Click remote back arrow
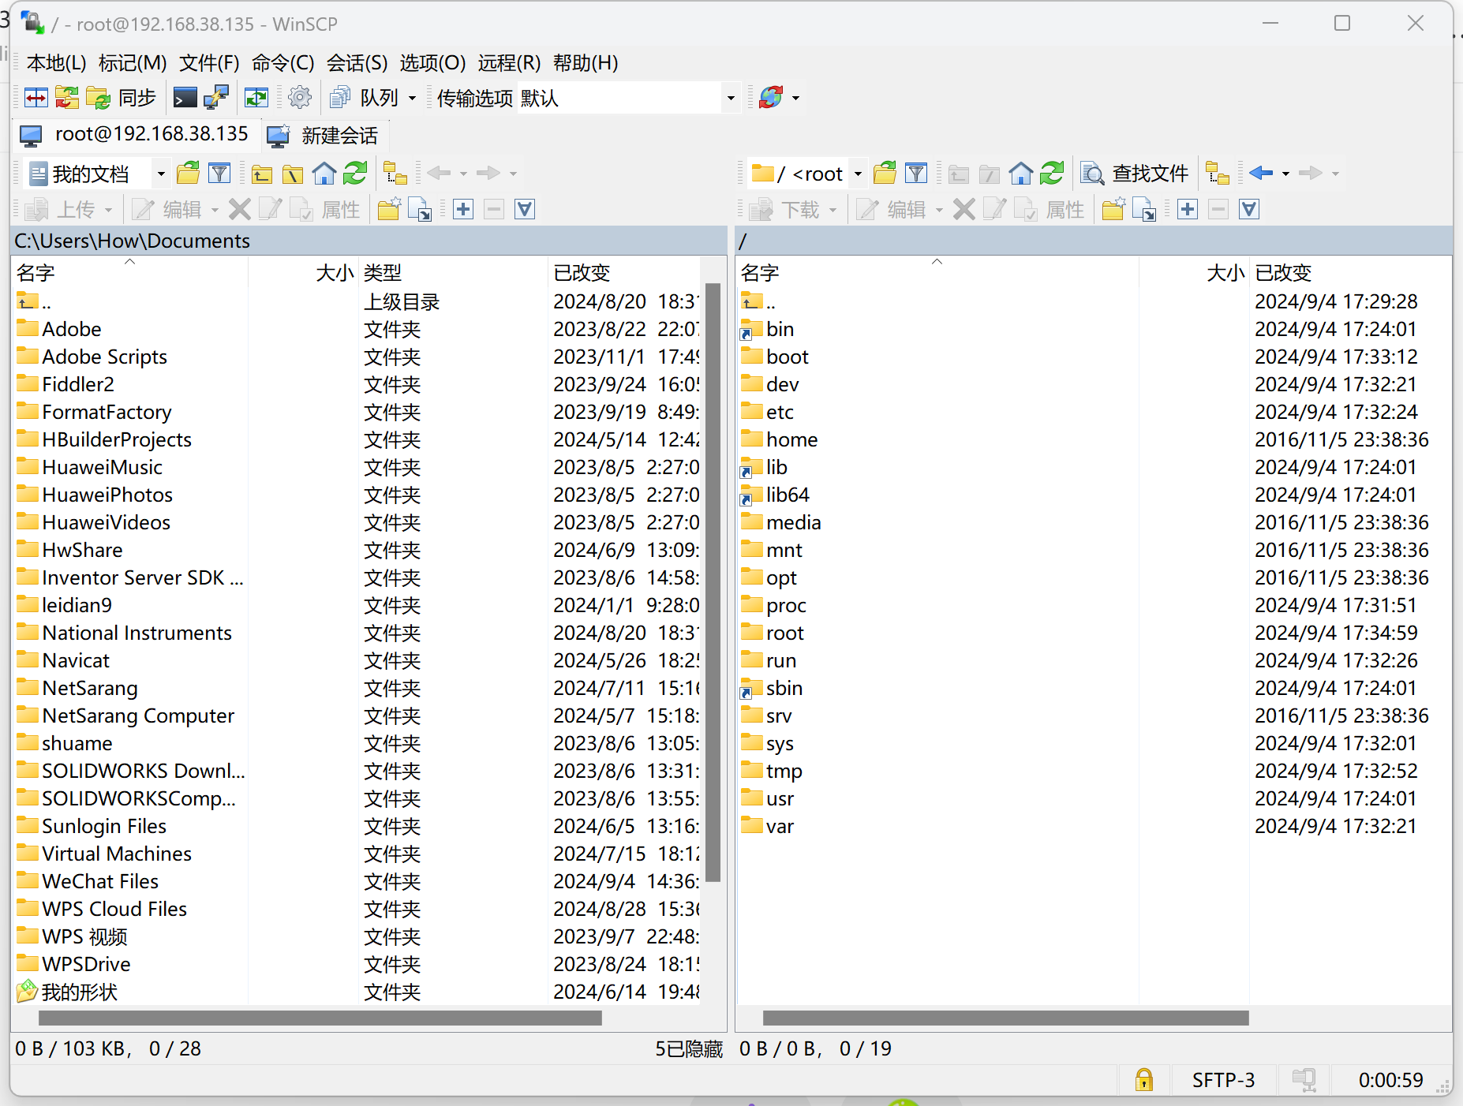The height and width of the screenshot is (1106, 1463). pos(1261,173)
